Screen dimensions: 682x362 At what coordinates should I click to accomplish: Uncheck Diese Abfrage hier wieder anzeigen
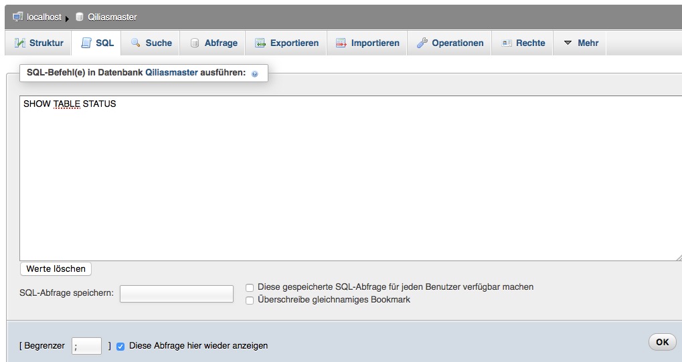click(x=120, y=346)
